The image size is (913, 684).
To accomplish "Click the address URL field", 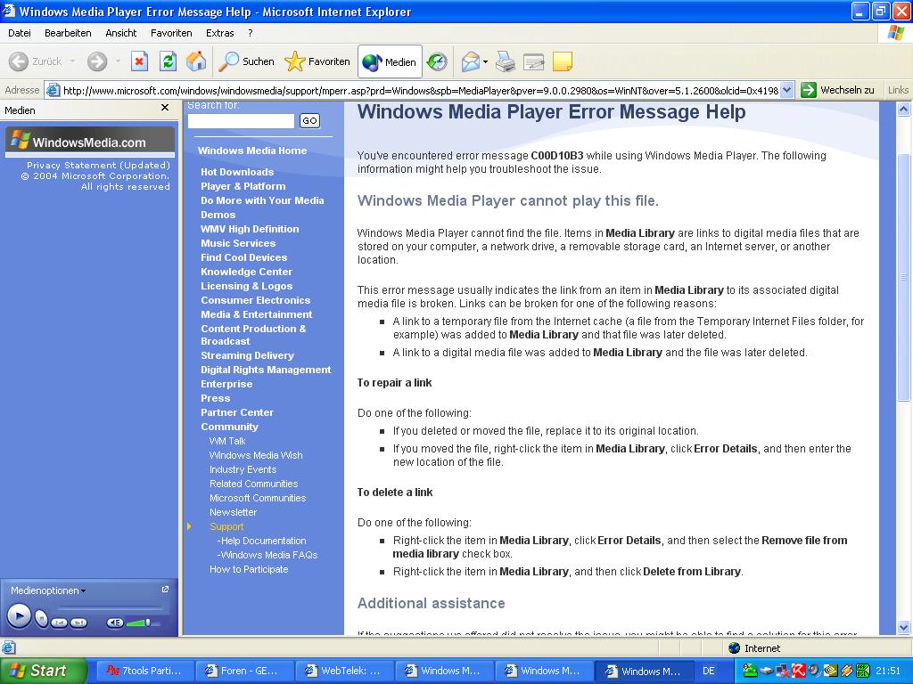I will (419, 90).
